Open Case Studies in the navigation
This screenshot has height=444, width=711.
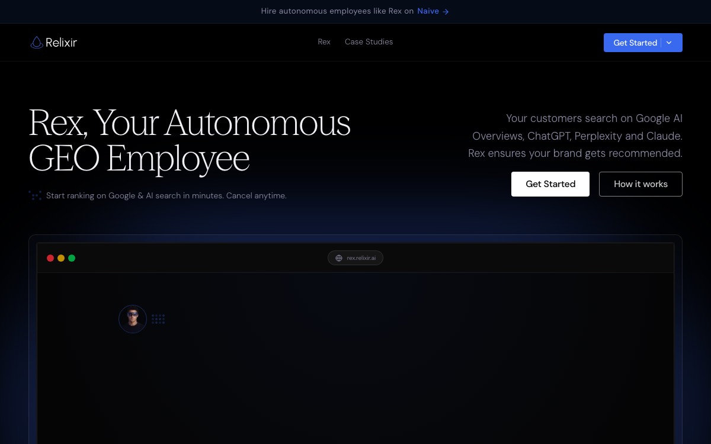click(x=369, y=42)
